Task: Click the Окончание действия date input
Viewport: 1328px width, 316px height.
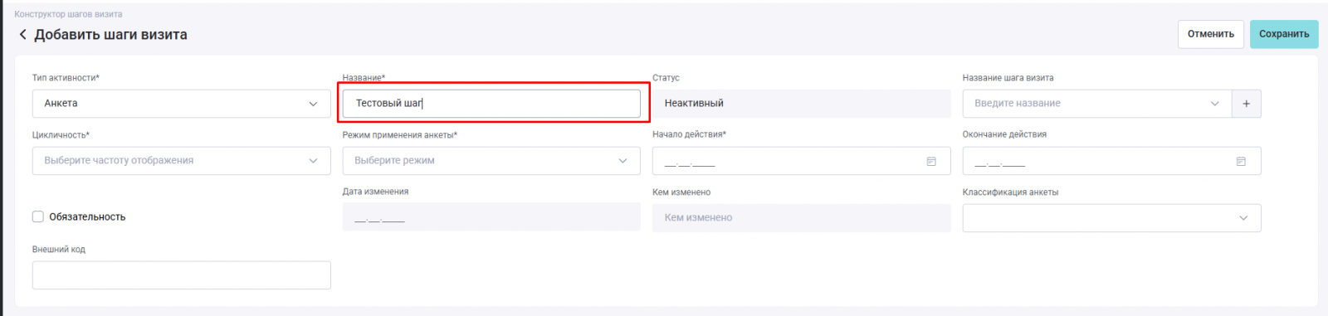Action: (1111, 161)
